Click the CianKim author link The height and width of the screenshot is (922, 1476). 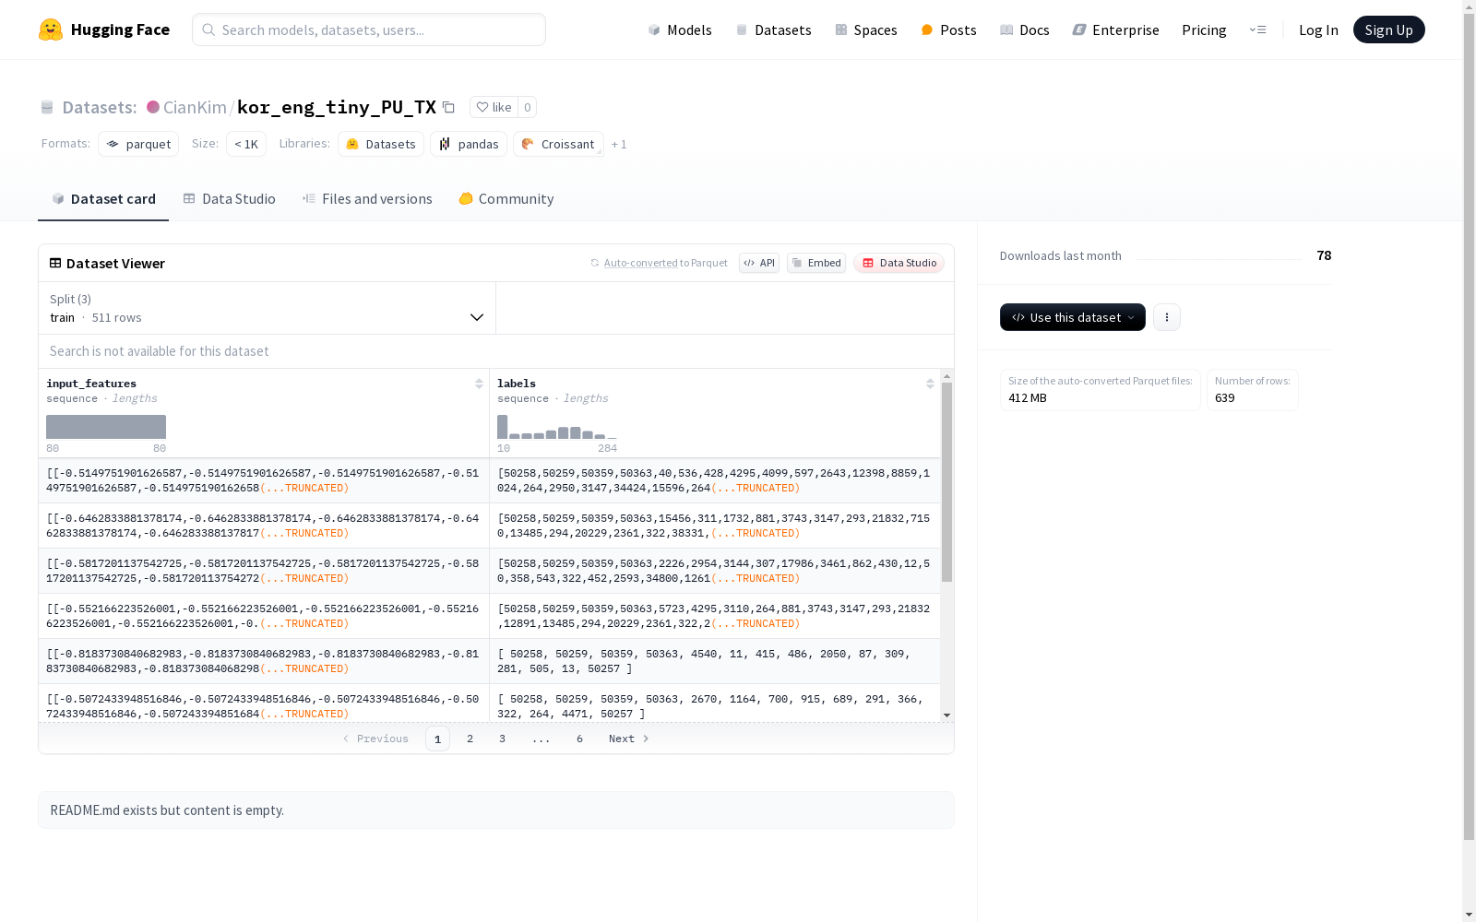coord(195,107)
